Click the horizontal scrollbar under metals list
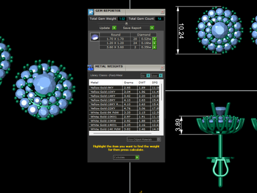Screen dimensions: 257x193 (x=123, y=133)
